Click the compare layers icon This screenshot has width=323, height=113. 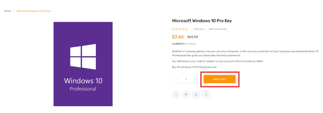186,94
